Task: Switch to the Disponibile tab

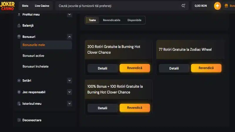Action: pyautogui.click(x=134, y=20)
